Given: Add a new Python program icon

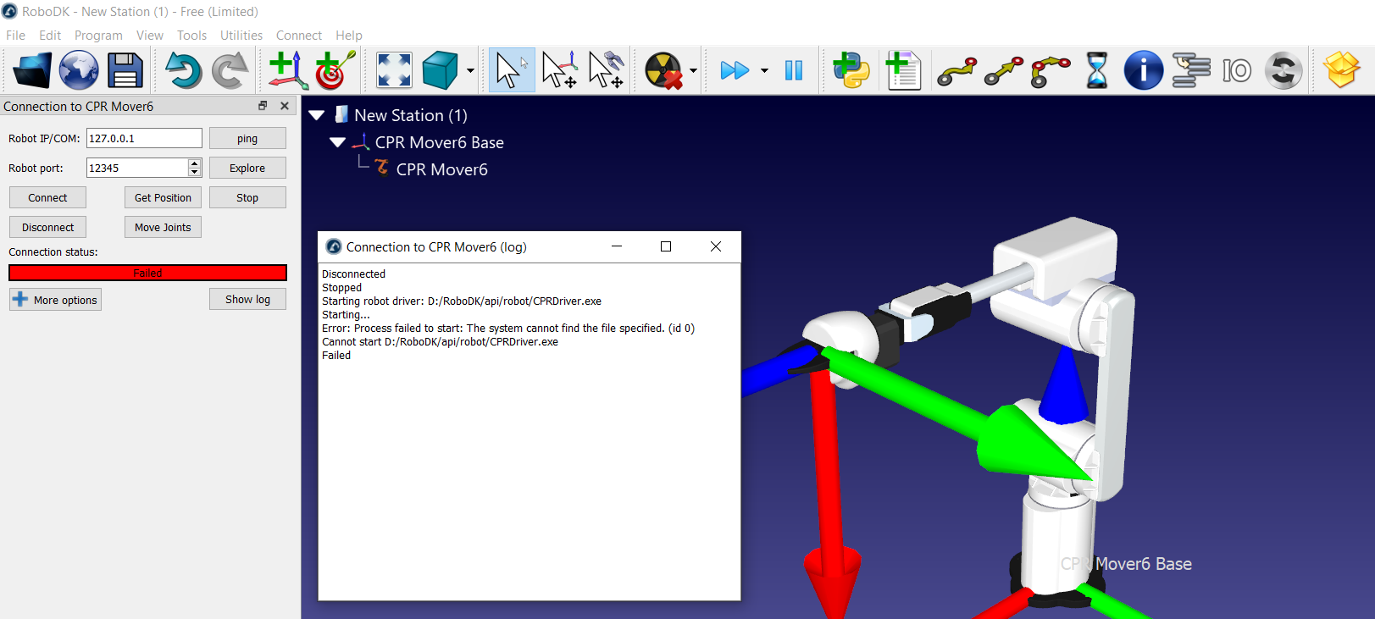Looking at the screenshot, I should pos(851,70).
